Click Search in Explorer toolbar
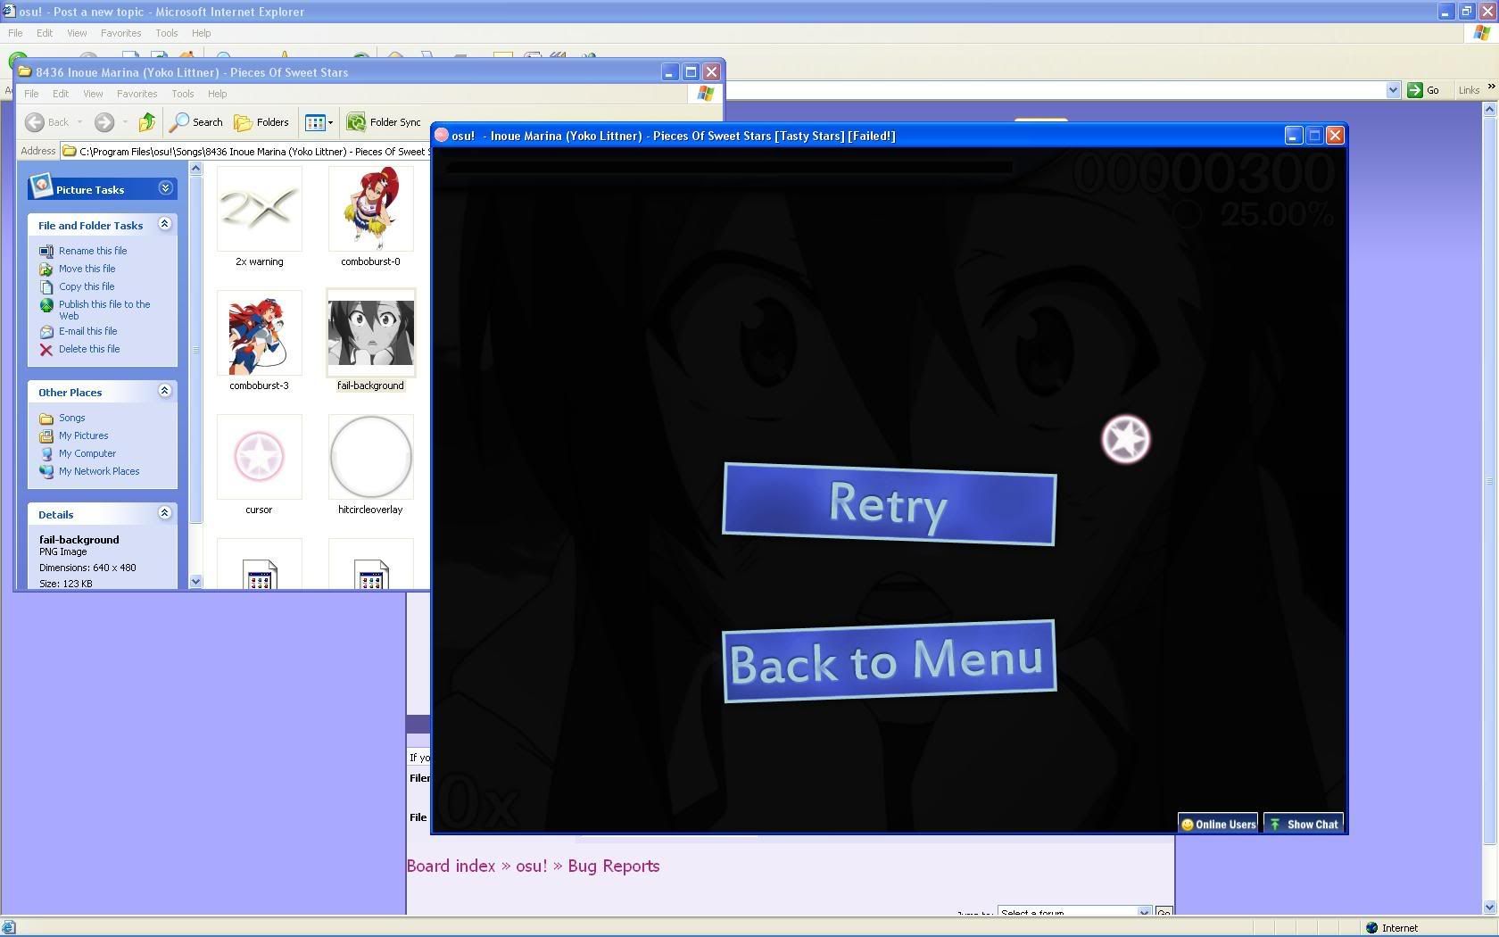The image size is (1499, 937). (197, 122)
